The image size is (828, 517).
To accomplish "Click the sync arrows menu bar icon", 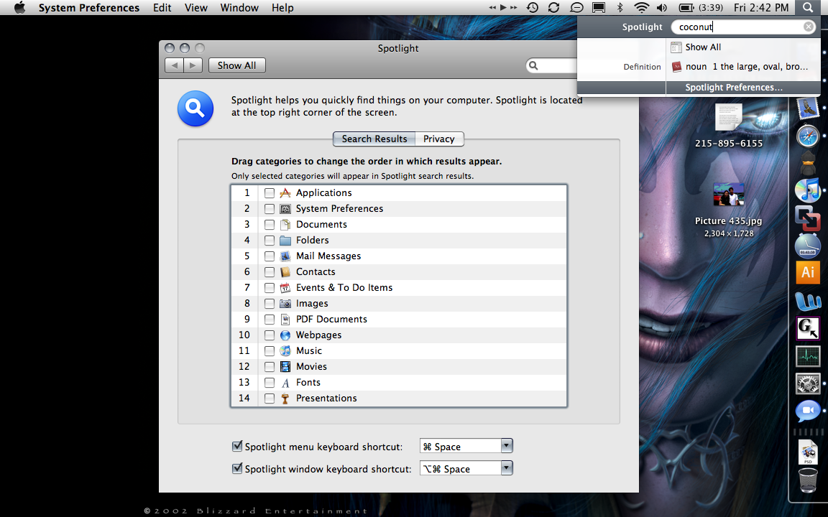I will [554, 7].
